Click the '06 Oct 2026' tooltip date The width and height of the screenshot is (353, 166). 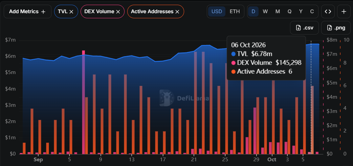point(248,45)
